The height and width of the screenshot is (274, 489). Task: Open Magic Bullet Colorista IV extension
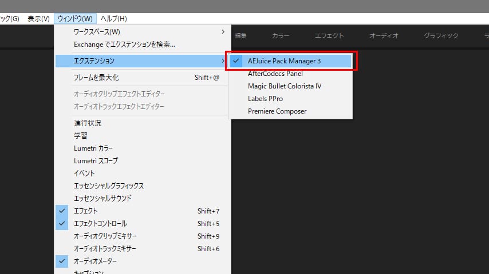coord(290,86)
